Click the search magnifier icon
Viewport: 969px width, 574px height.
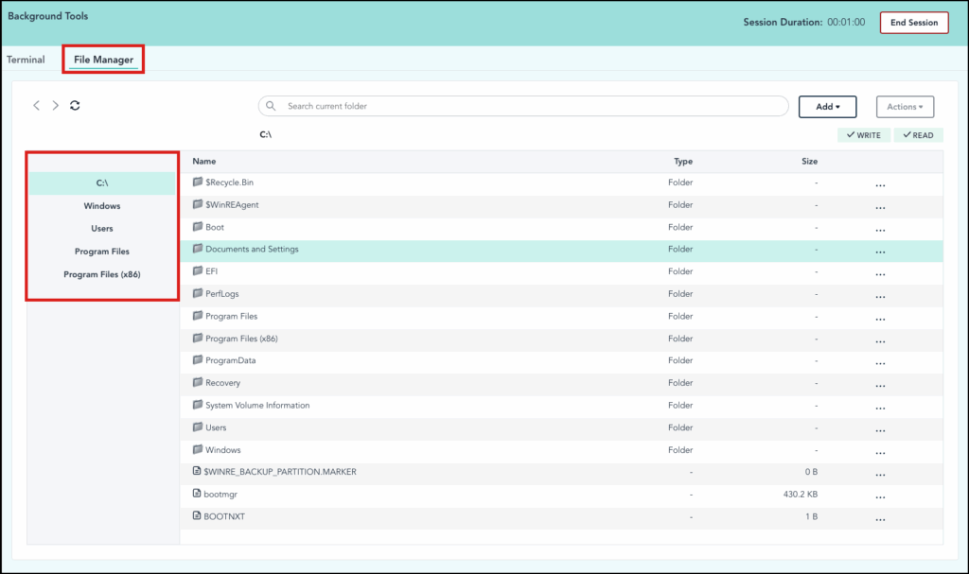(272, 106)
